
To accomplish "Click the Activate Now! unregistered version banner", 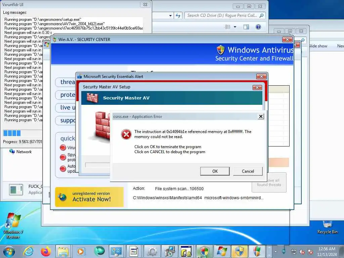I will point(89,197).
